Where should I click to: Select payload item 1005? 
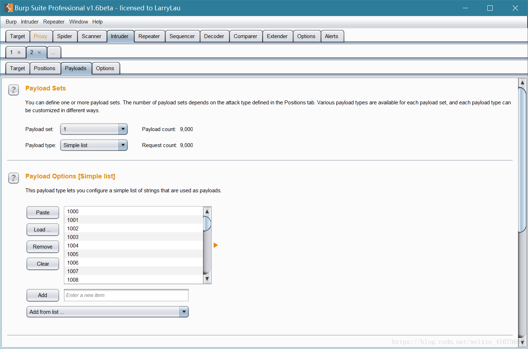(x=133, y=254)
